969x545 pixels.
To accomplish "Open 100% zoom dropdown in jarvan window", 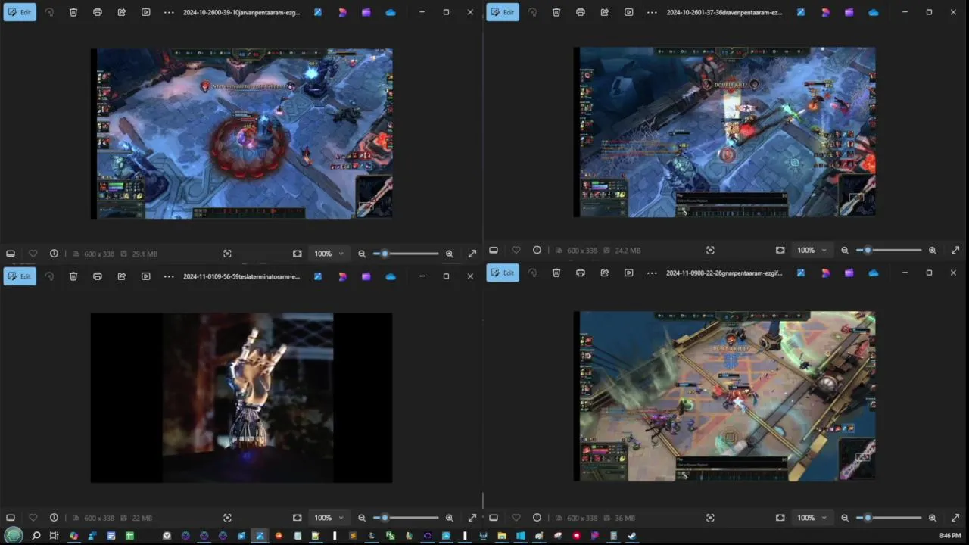I will pos(329,254).
